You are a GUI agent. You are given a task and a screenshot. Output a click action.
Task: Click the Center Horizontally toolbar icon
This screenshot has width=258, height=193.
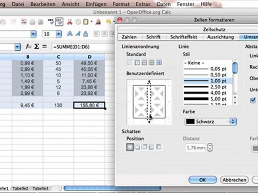coord(104,34)
